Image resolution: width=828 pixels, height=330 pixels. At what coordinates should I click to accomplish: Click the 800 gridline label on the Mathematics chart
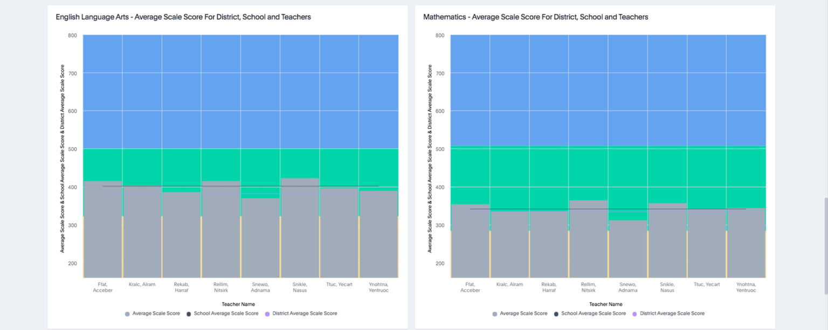439,36
